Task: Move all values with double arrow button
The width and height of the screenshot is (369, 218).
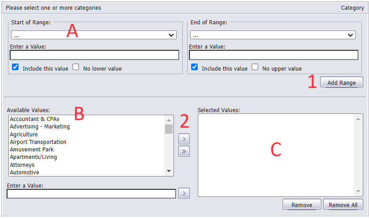Action: pos(184,151)
